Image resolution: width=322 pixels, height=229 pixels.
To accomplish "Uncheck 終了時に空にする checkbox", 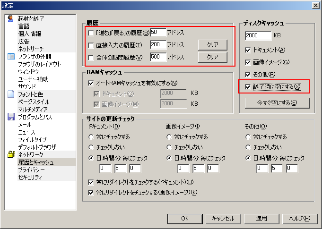I will click(249, 87).
